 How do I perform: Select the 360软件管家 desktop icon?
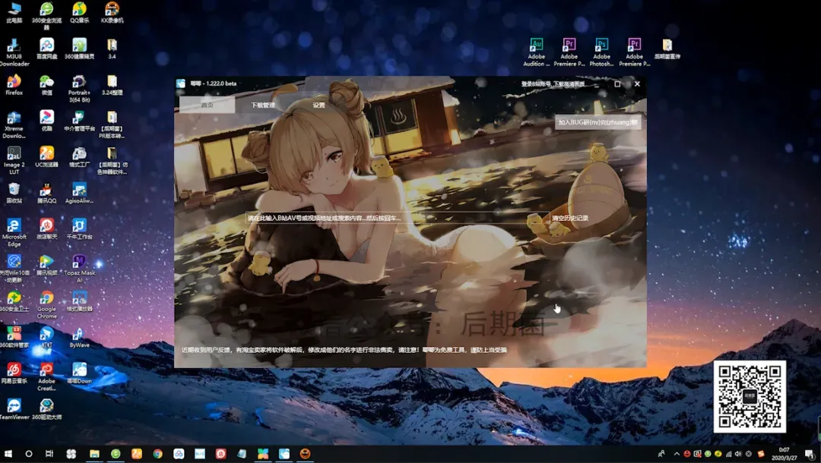click(14, 338)
